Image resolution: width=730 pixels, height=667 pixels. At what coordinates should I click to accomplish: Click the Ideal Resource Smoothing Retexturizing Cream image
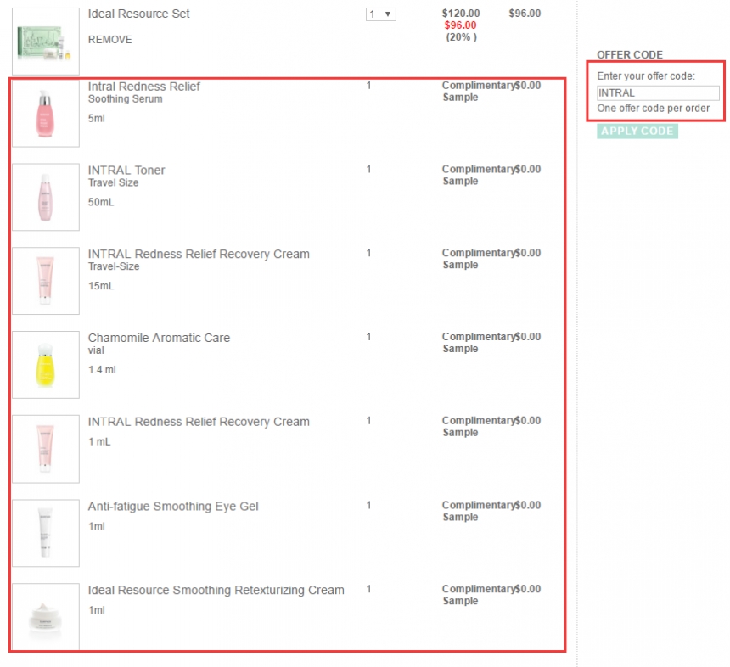click(46, 617)
